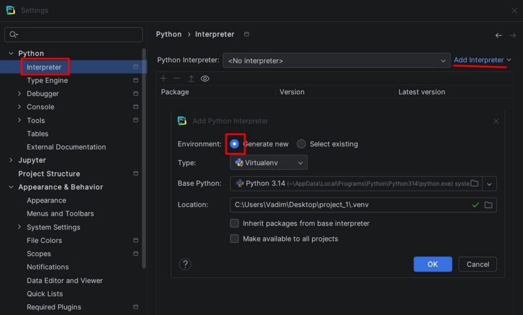Select the Generate new radio button
523x315 pixels.
[x=234, y=144]
